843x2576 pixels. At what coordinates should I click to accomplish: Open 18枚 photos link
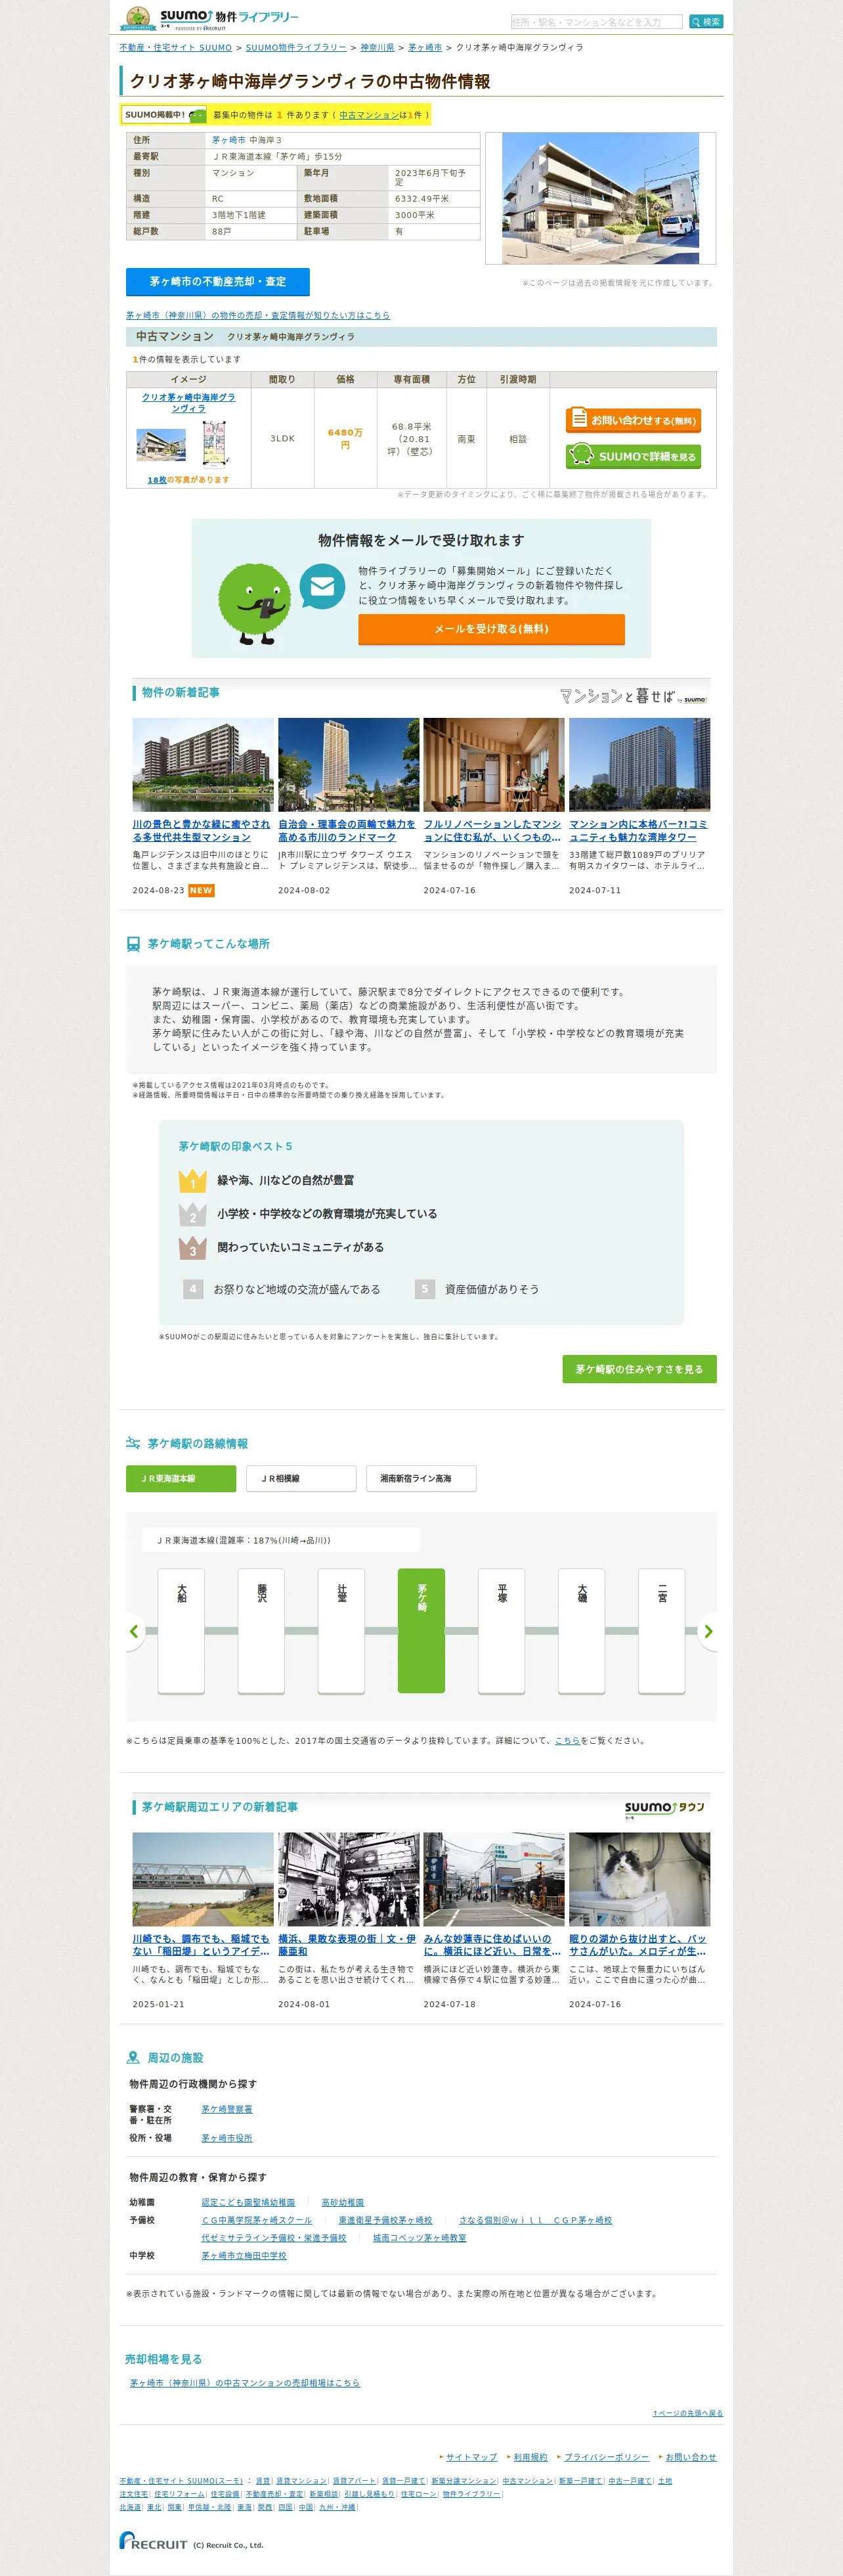157,480
